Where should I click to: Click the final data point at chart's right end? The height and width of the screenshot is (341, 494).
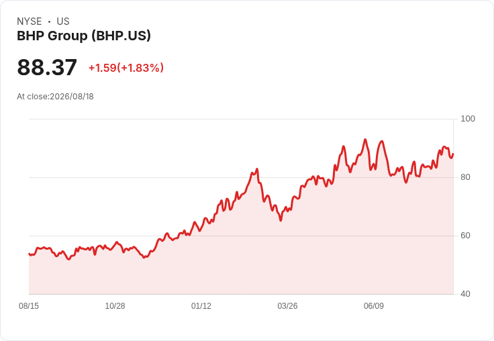tap(453, 154)
